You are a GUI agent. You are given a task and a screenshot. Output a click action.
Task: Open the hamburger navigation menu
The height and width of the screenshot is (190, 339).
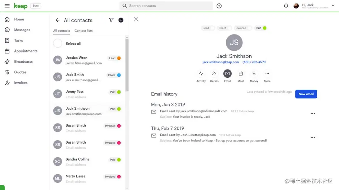[x=7, y=6]
